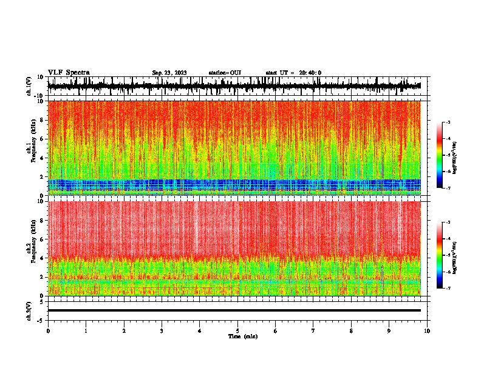Click the "ch.3(V)" axis label
Image resolution: width=481 pixels, height=371 pixels.
click(29, 311)
